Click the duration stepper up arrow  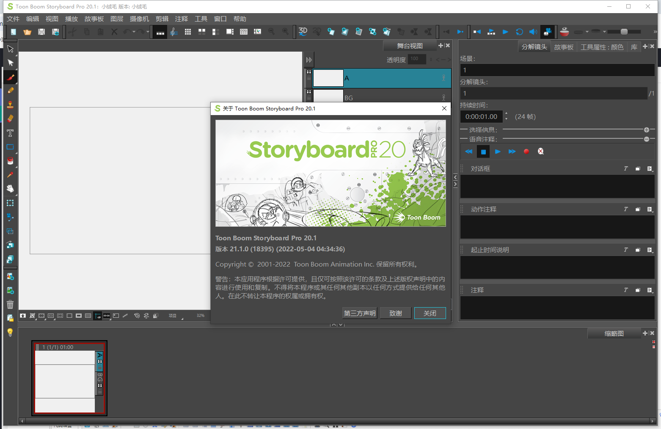click(507, 114)
